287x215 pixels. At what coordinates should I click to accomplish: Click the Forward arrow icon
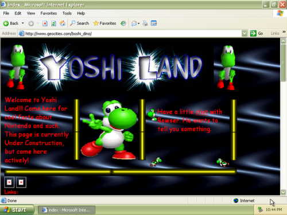(x=31, y=24)
